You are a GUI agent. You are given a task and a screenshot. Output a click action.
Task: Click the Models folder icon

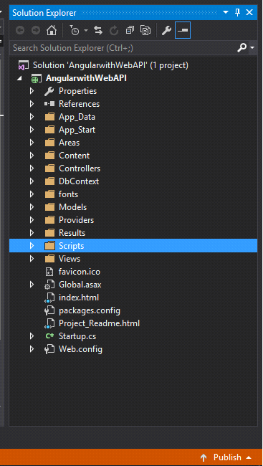(x=49, y=207)
